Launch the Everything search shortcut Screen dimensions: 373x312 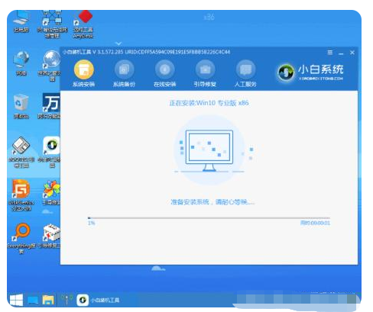click(21, 239)
